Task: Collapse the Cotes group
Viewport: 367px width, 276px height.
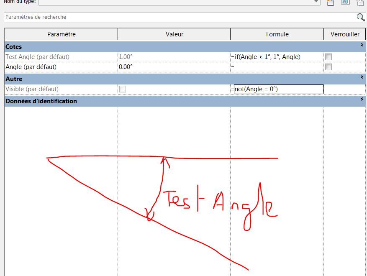Action: point(362,45)
